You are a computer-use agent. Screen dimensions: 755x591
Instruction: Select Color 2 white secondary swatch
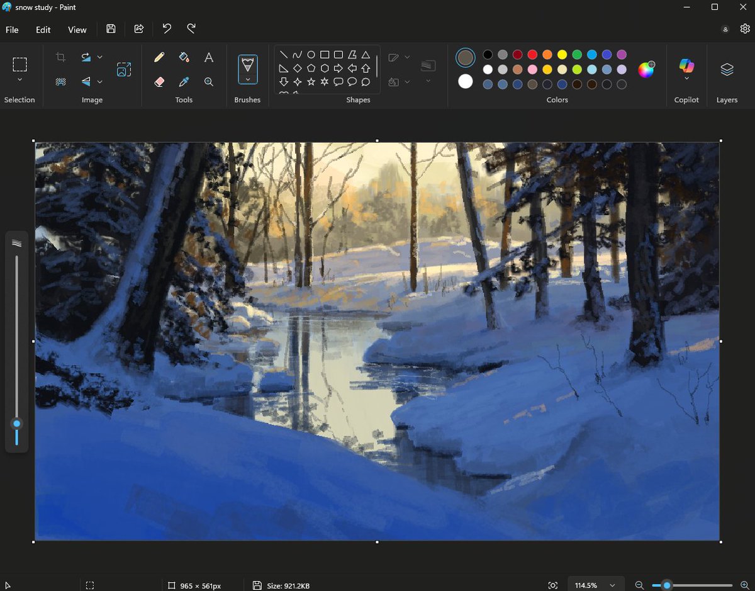[466, 81]
